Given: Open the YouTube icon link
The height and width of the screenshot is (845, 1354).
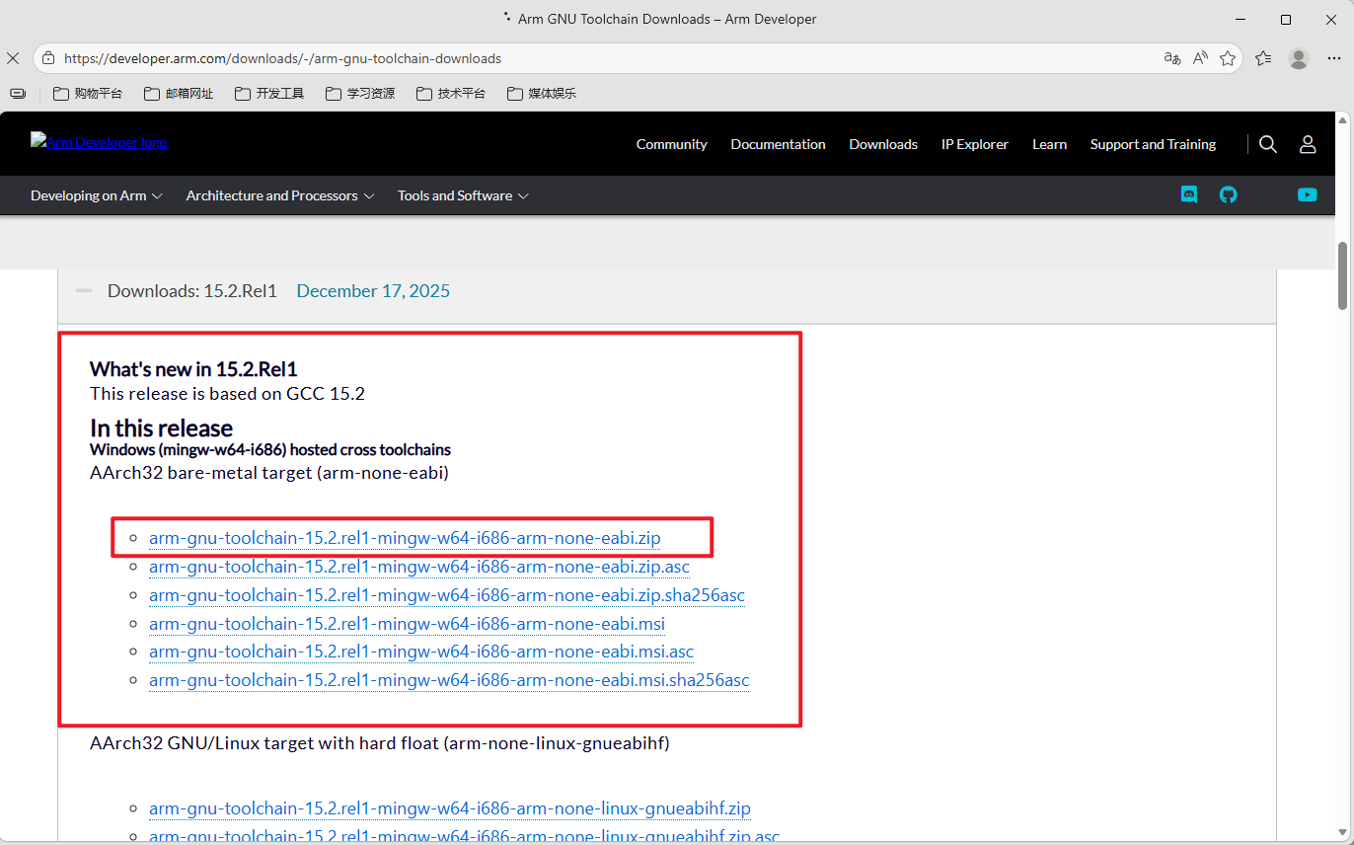Looking at the screenshot, I should [x=1308, y=194].
